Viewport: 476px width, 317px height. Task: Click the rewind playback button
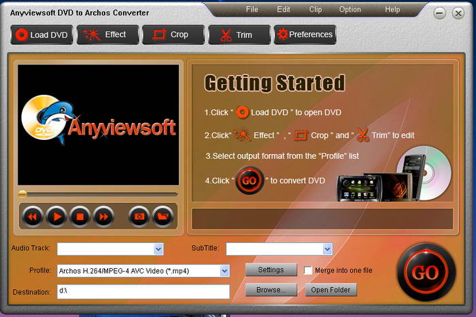pyautogui.click(x=33, y=217)
